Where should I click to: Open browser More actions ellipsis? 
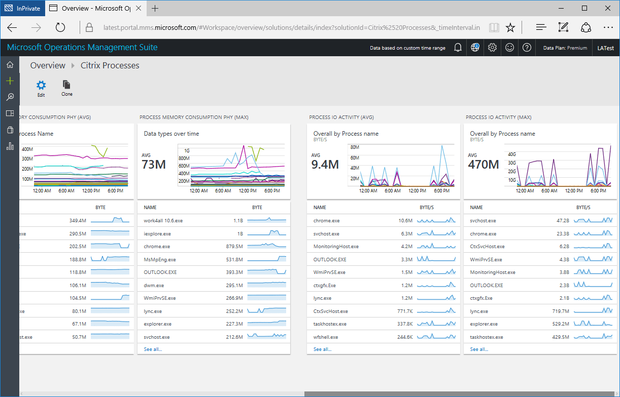pos(608,27)
